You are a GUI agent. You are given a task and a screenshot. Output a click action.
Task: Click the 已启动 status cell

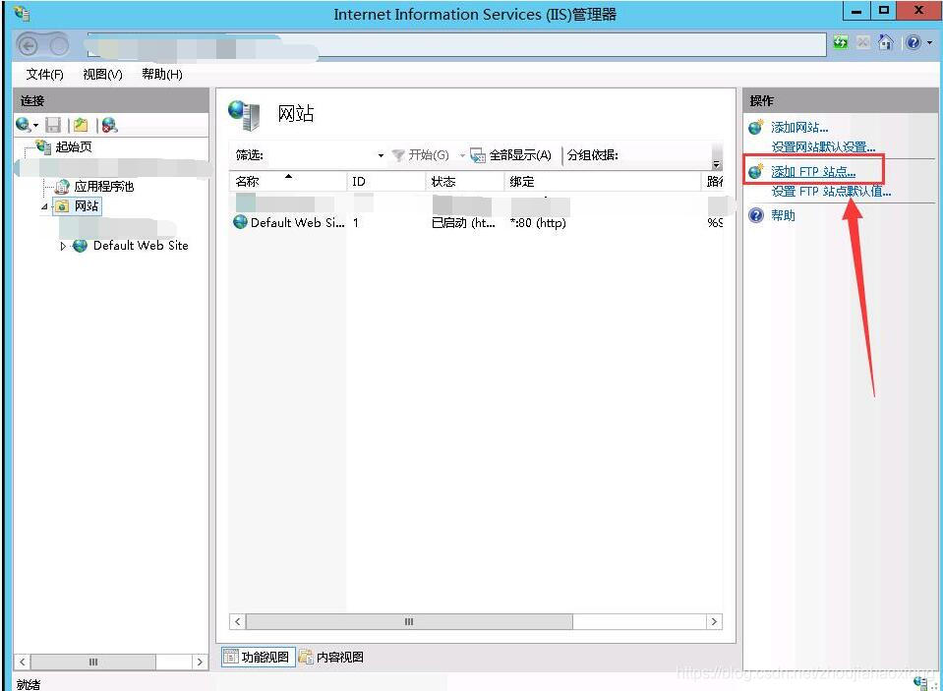coord(463,223)
